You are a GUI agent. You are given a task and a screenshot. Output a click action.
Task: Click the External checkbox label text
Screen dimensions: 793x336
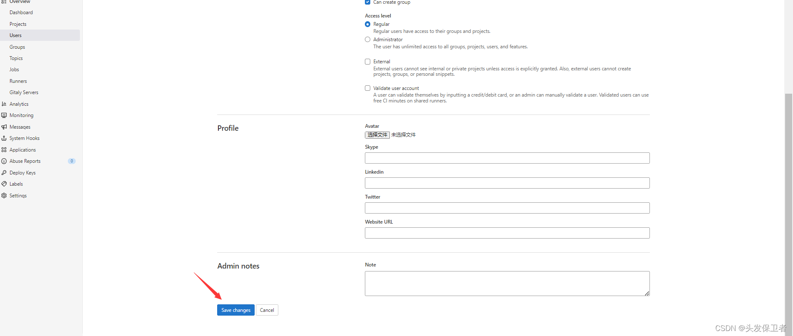pos(382,62)
